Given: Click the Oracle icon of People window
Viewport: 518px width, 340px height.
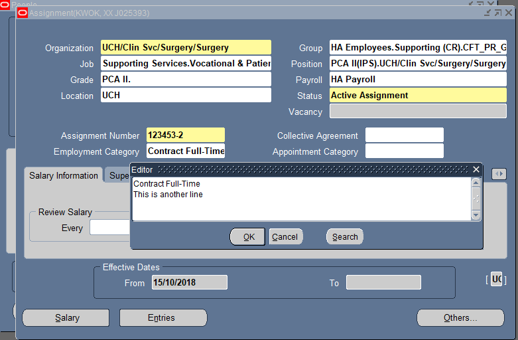Looking at the screenshot, I should 5,5.
